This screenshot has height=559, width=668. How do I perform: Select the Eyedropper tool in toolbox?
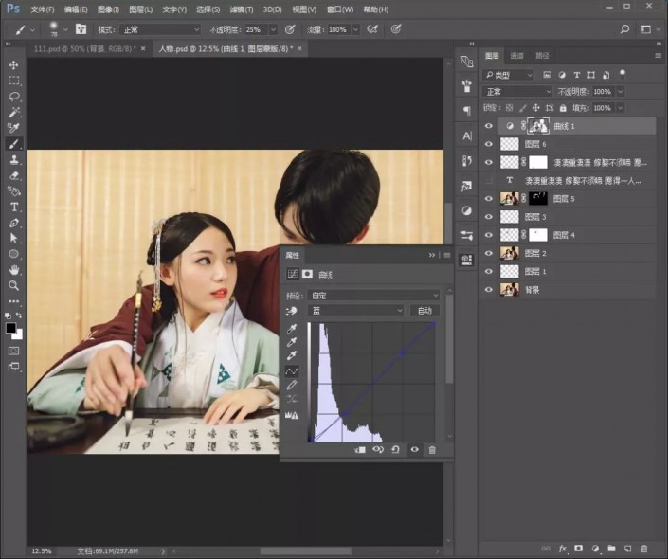[13, 127]
